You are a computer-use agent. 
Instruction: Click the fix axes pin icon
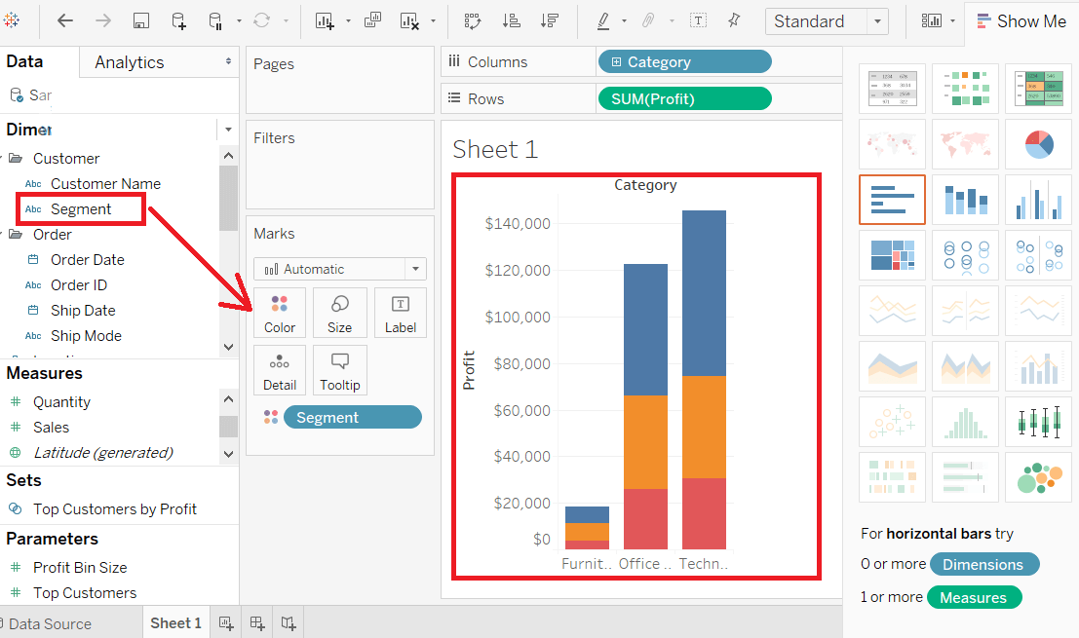click(x=734, y=20)
